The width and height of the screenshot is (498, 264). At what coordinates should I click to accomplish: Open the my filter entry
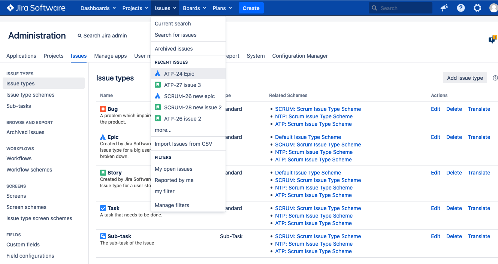[188, 191]
